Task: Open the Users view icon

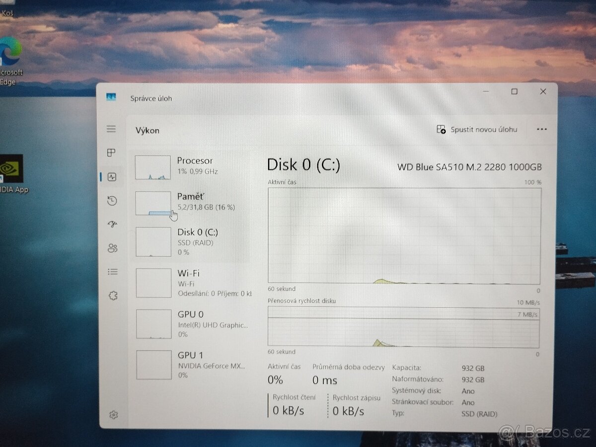Action: click(111, 248)
